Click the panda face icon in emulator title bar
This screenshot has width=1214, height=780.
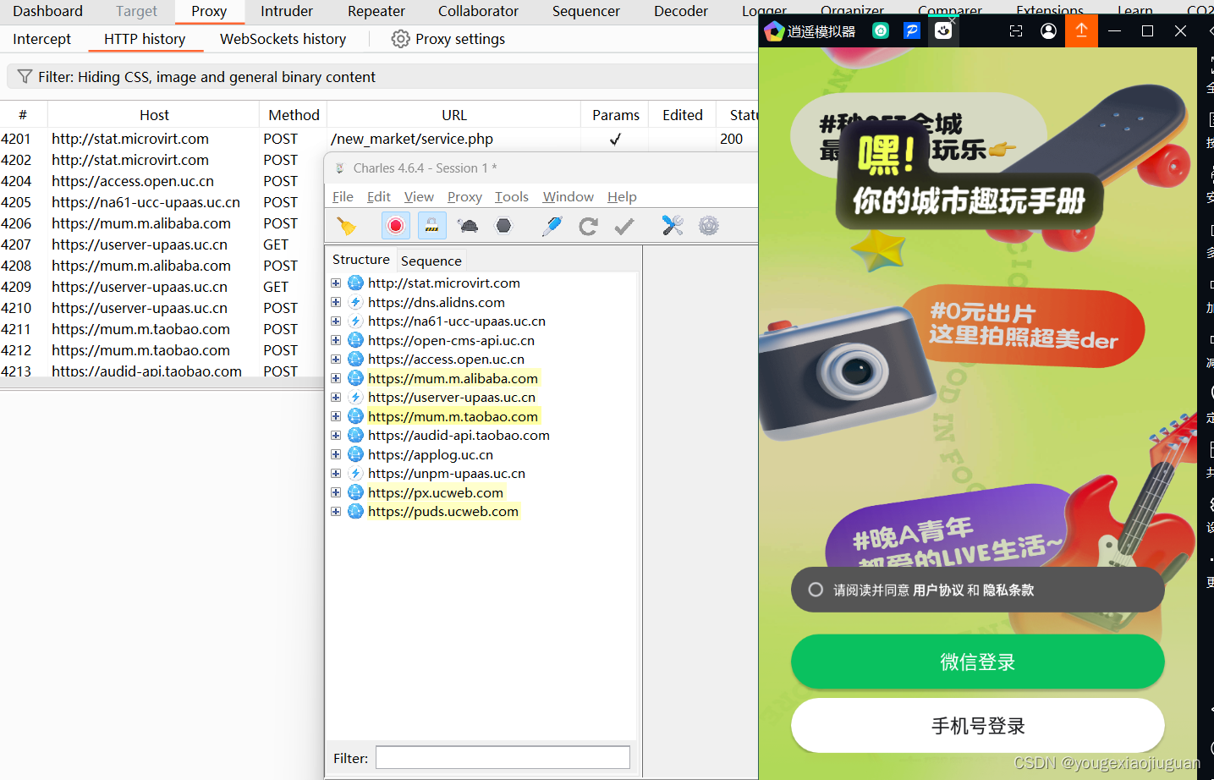[x=943, y=30]
